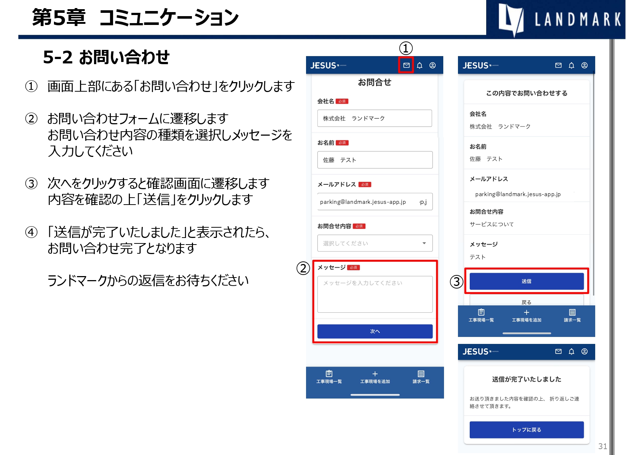The height and width of the screenshot is (455, 644).
Task: Expand the お問合せ内容 dropdown
Action: (375, 243)
